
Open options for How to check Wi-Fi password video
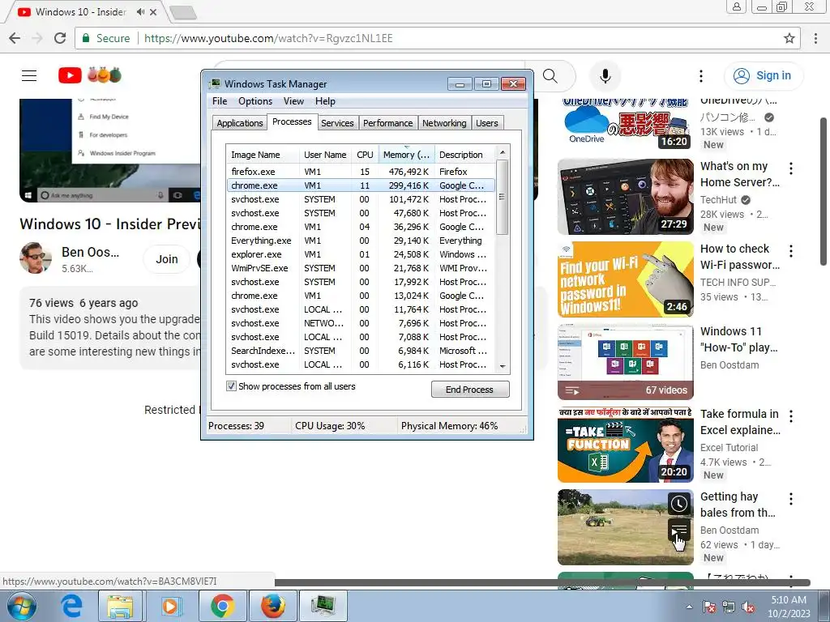tap(791, 251)
